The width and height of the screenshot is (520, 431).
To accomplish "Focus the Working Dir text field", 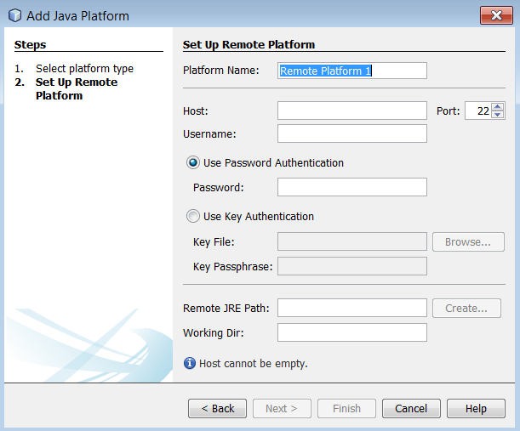I will click(x=351, y=332).
